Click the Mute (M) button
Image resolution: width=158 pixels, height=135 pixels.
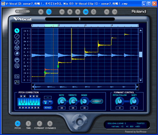click(41, 12)
